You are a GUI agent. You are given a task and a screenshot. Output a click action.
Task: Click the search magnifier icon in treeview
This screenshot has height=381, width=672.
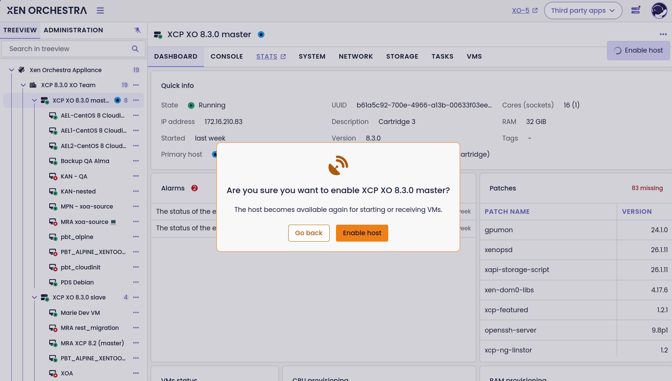tap(135, 49)
